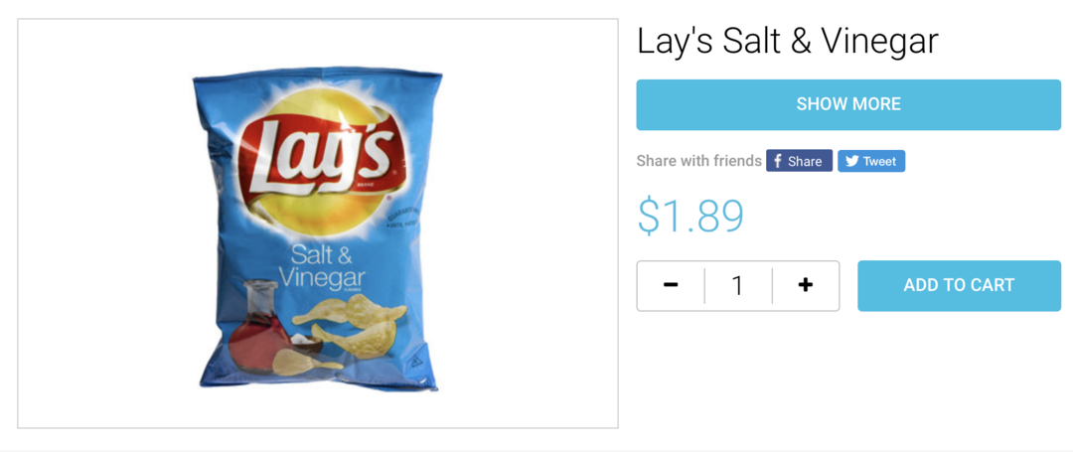
Task: Click the Salt & Vinegar text on the bag
Action: coord(322,267)
